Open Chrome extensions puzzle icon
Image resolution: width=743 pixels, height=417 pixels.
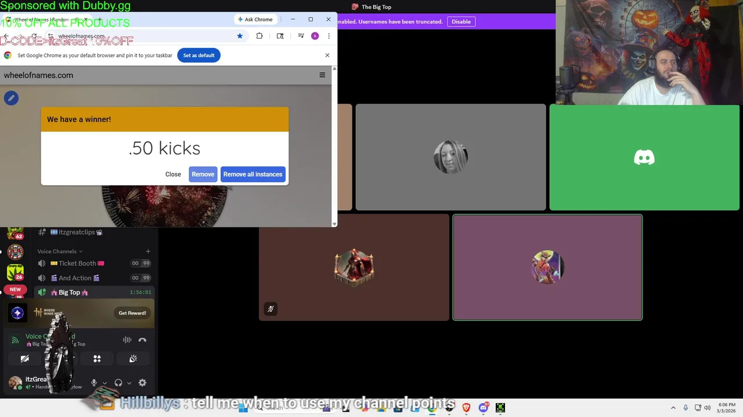tap(259, 36)
